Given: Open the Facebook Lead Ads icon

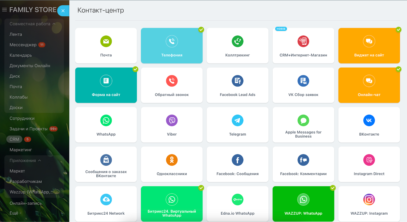Looking at the screenshot, I should (x=238, y=81).
